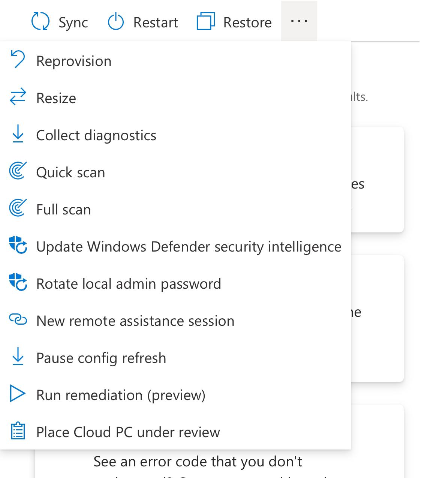Select Rotate local admin password
Image resolution: width=442 pixels, height=478 pixels.
pos(175,283)
